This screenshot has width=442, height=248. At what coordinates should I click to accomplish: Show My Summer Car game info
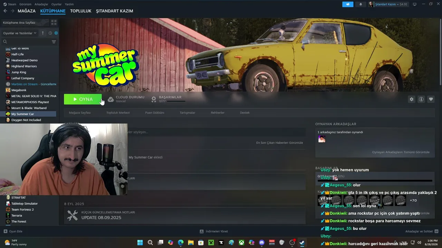click(x=421, y=99)
